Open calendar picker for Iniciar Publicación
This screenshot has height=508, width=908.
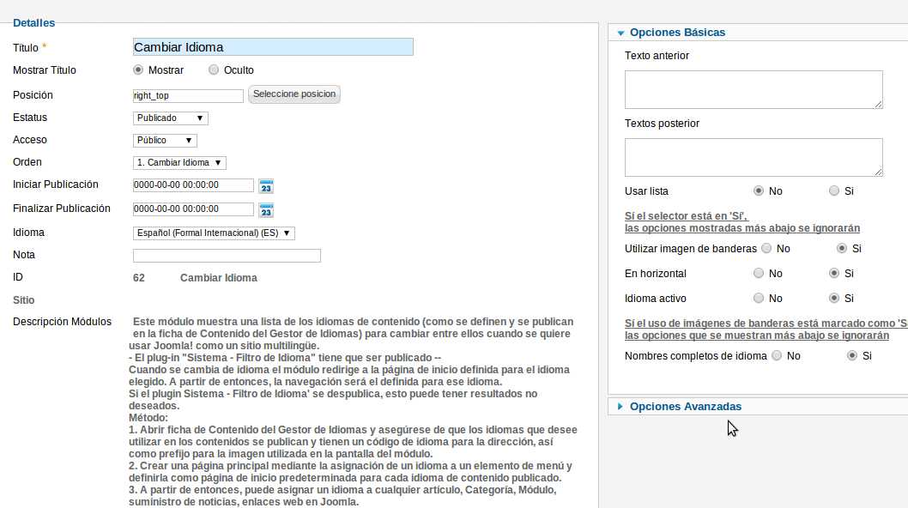pyautogui.click(x=266, y=186)
